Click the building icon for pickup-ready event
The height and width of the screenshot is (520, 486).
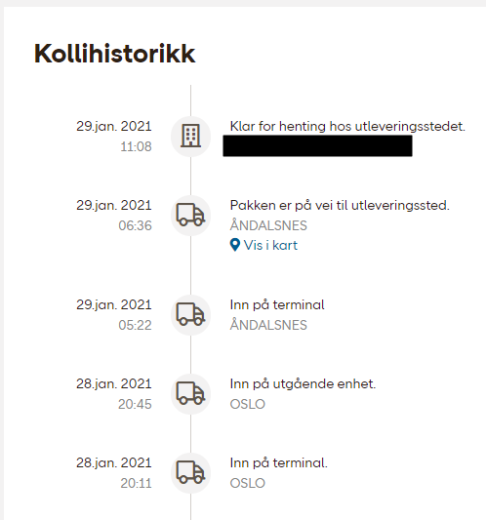coord(190,136)
